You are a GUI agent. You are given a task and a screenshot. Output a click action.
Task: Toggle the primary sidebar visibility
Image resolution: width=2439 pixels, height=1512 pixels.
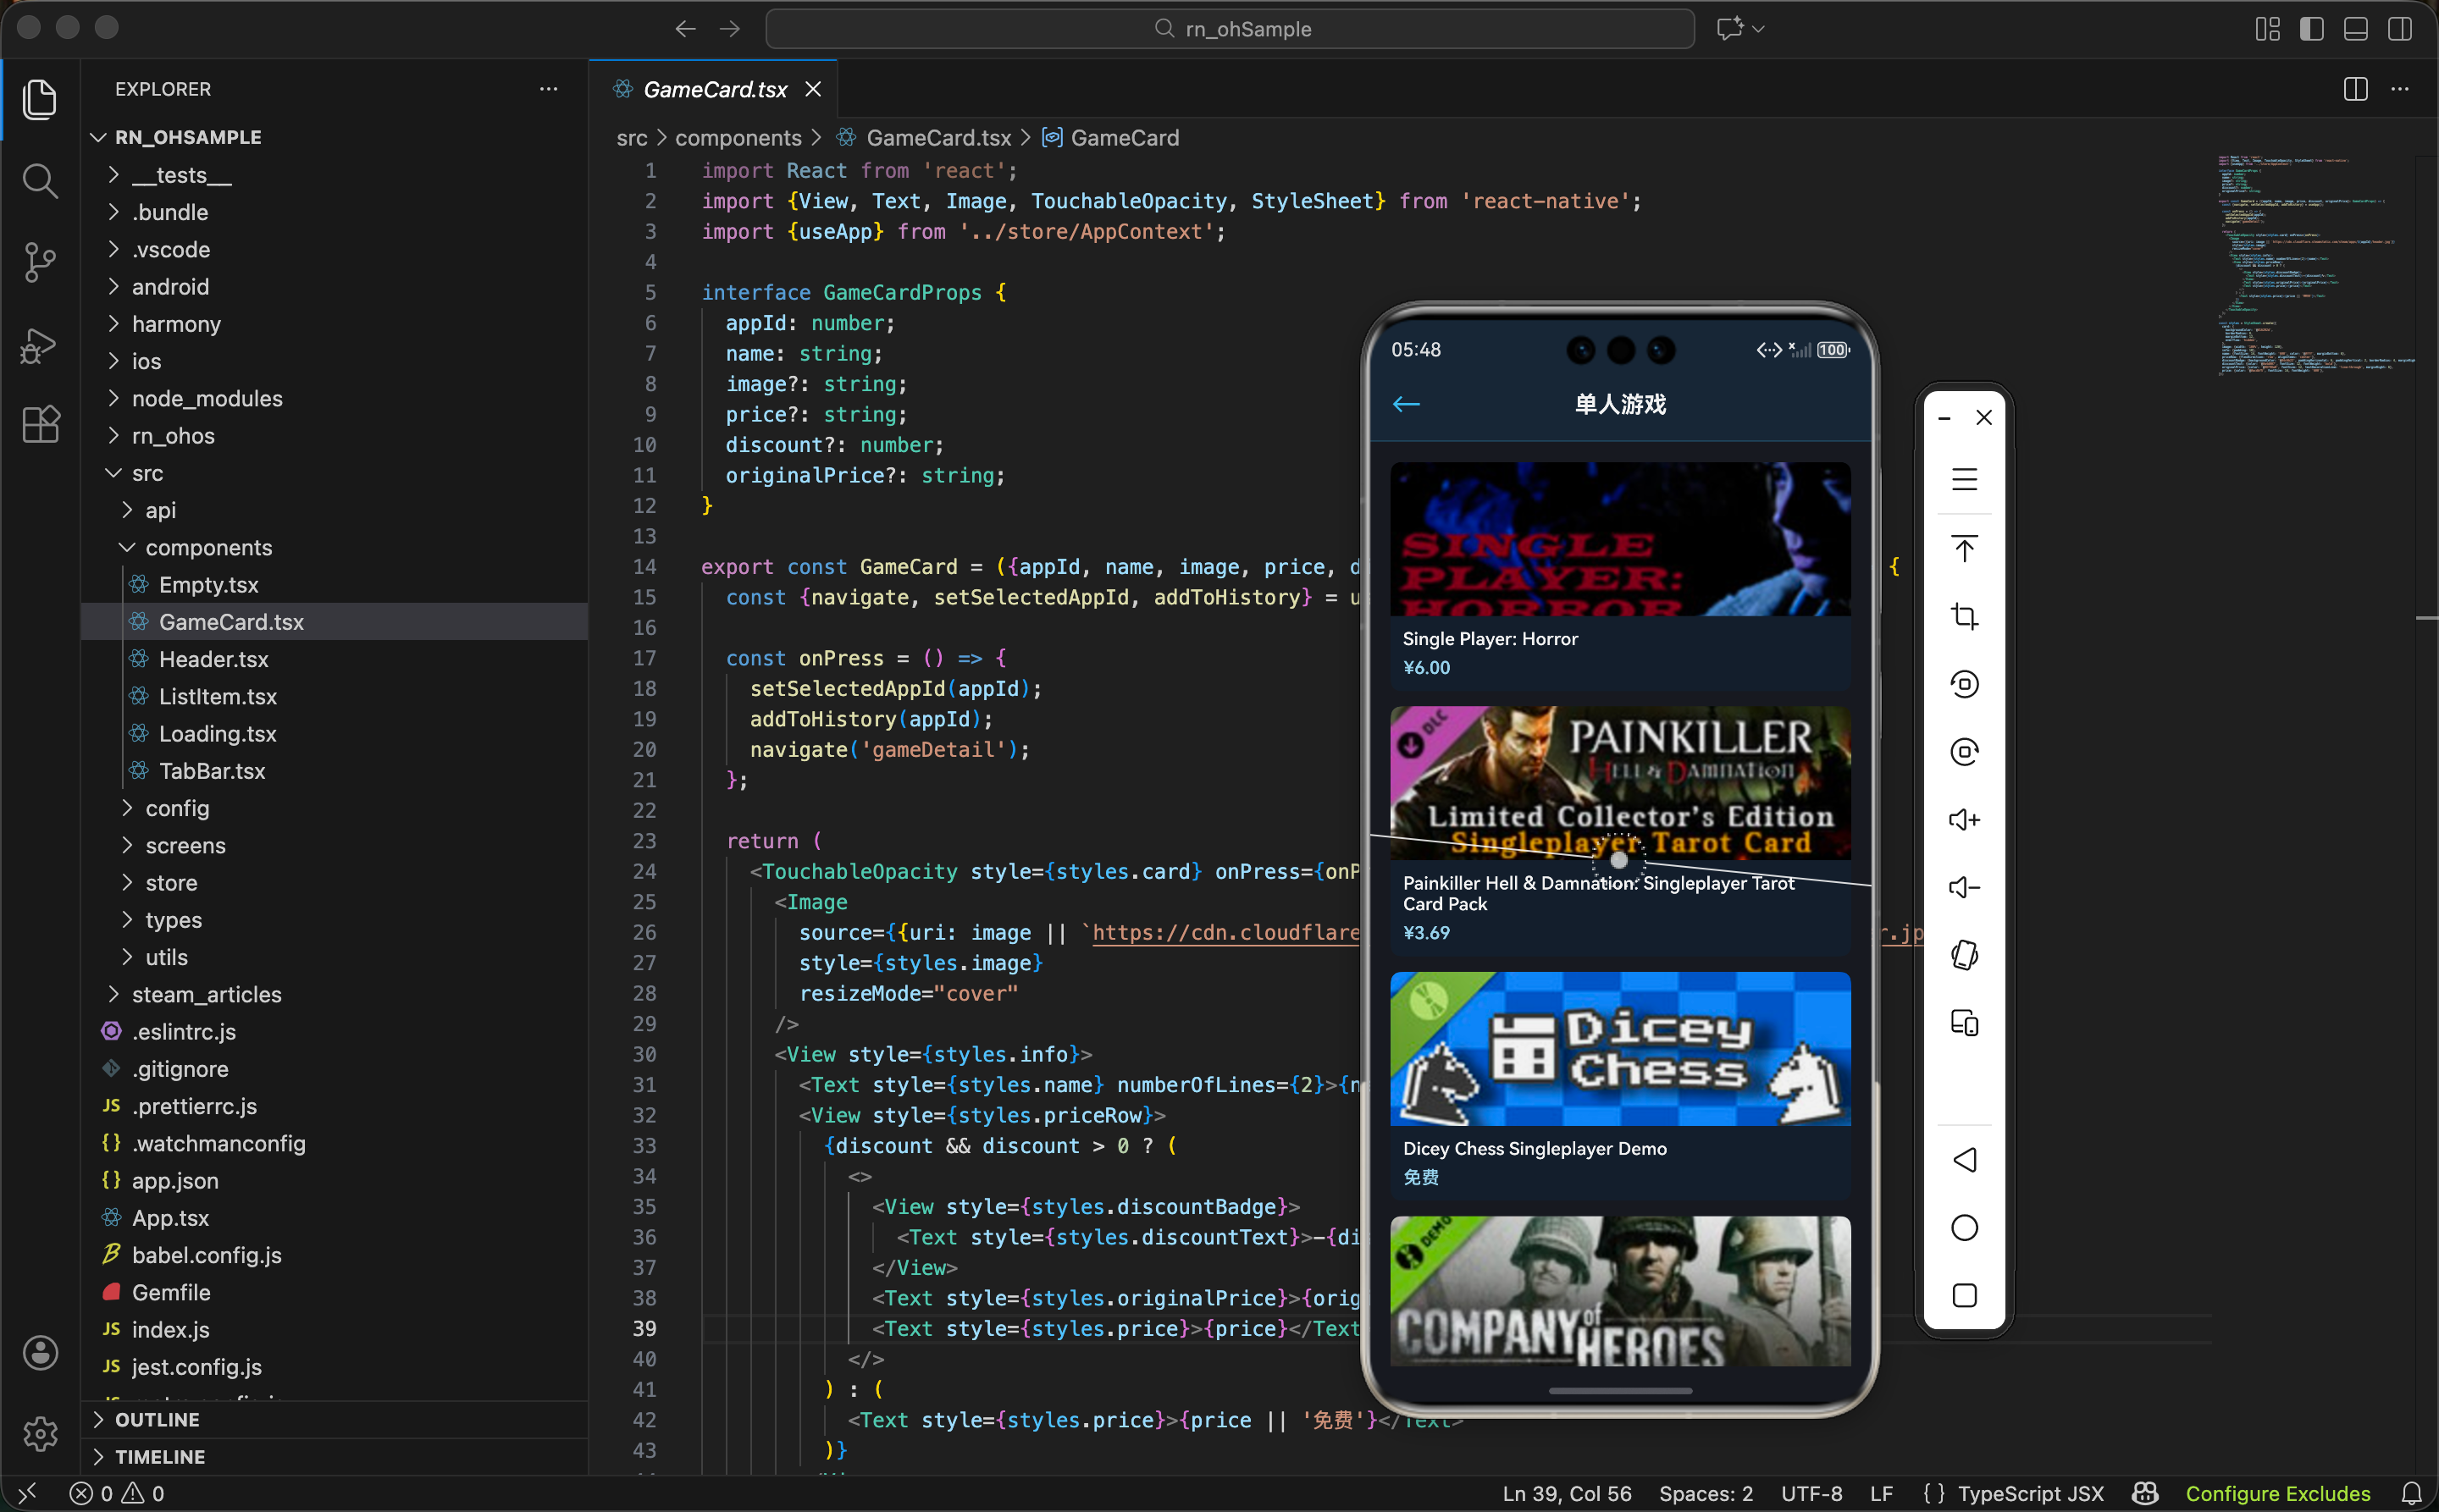(x=2311, y=29)
